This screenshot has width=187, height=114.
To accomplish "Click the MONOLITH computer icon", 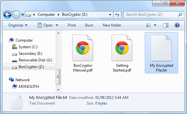I will [x=15, y=87].
